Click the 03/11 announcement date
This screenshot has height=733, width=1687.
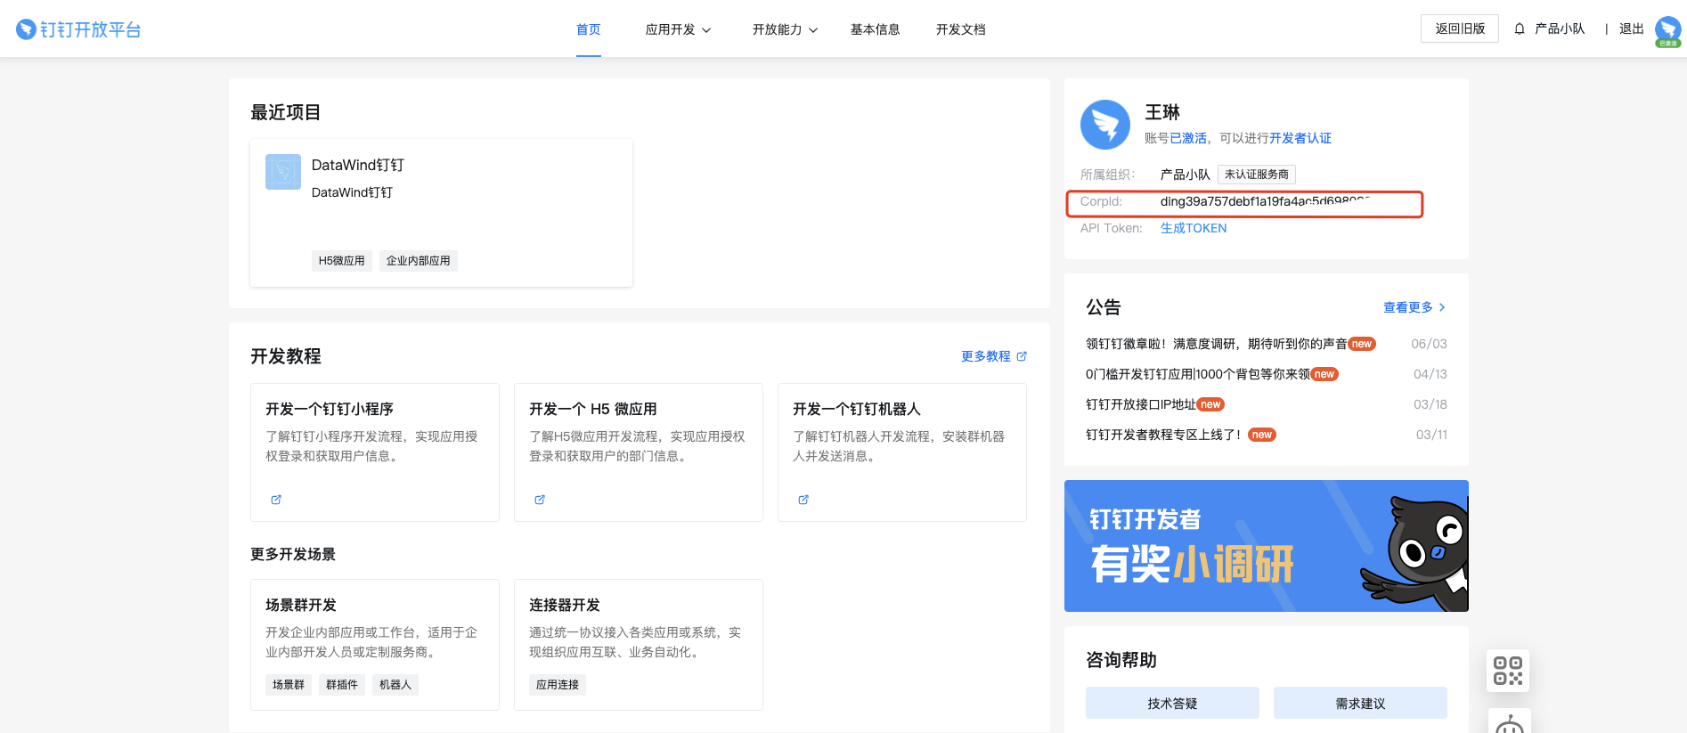[x=1431, y=435]
